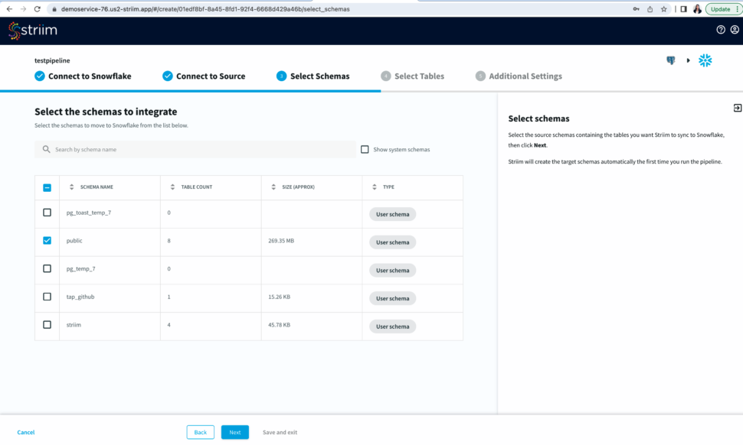Click the Striim logo in header

click(32, 31)
